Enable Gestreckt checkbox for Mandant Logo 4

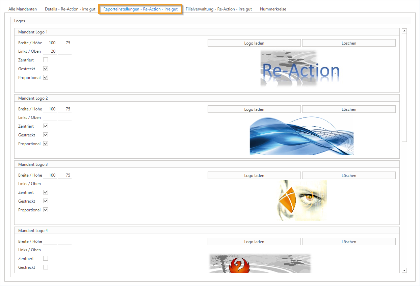point(46,267)
